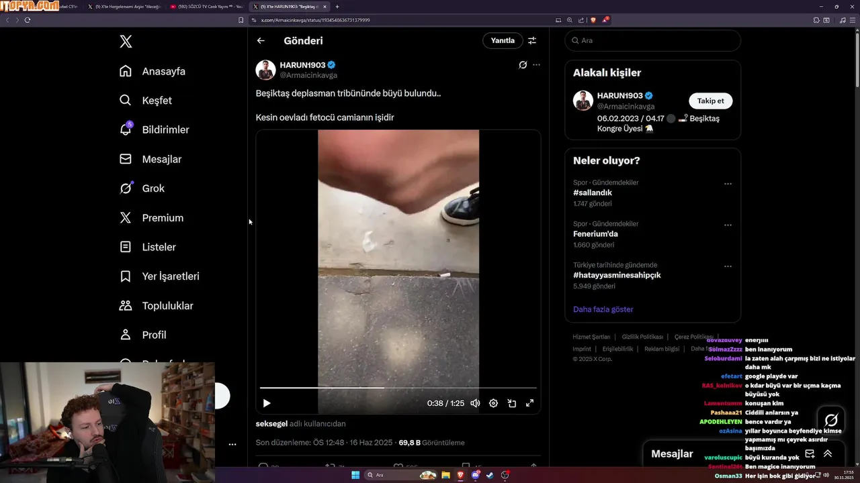Open more options for Fenerium'da trend
The image size is (860, 483).
(x=728, y=225)
